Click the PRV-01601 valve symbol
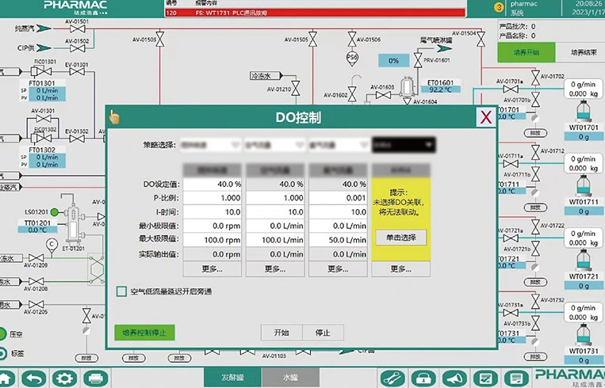The width and height of the screenshot is (605, 388). point(418,60)
